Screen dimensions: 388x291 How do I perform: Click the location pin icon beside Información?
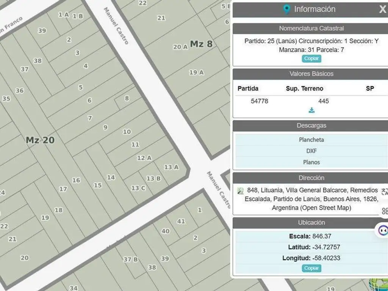point(287,9)
